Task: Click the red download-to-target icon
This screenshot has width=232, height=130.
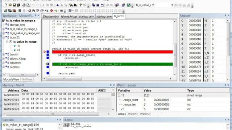Action: click(14, 10)
